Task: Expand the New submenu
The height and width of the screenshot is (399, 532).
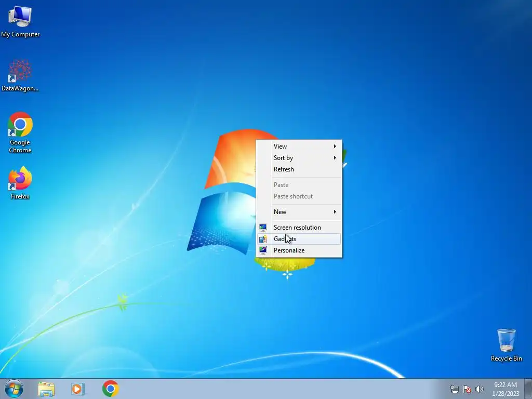Action: pyautogui.click(x=299, y=212)
